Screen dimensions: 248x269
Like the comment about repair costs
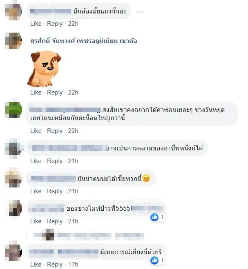[x=36, y=131]
